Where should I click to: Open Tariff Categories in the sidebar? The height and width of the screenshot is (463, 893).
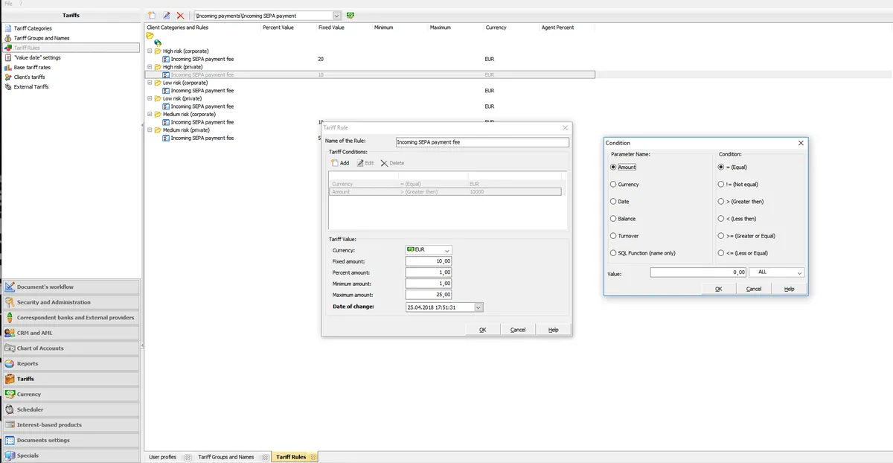pos(33,28)
